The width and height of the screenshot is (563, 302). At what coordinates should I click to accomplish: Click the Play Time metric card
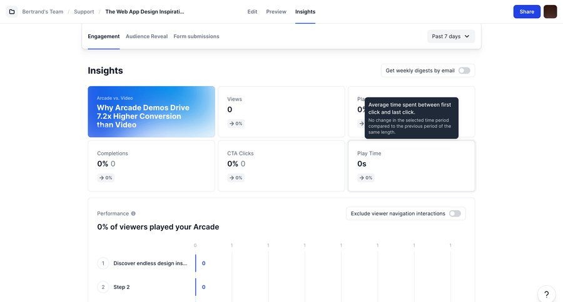click(411, 165)
